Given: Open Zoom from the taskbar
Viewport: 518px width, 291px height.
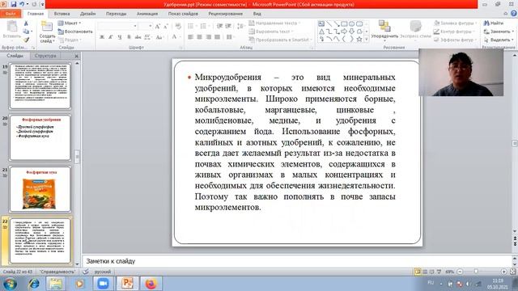Looking at the screenshot, I should point(103,284).
